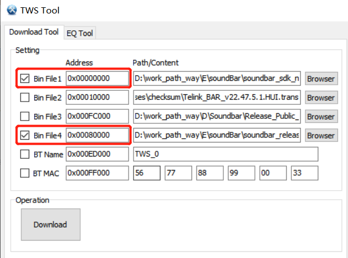Image resolution: width=348 pixels, height=258 pixels.
Task: Click Browser button for Bin File2
Action: [x=320, y=98]
